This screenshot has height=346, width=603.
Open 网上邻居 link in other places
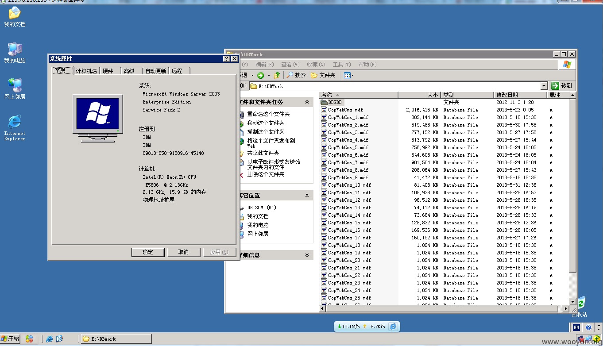coord(258,234)
